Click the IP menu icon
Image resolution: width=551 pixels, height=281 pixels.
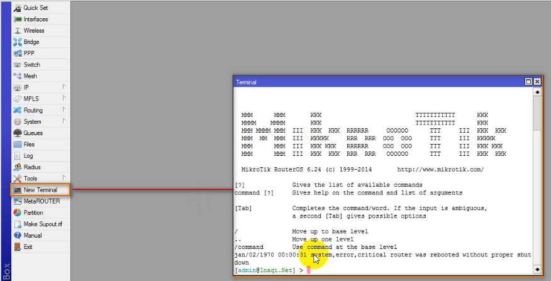(x=17, y=87)
